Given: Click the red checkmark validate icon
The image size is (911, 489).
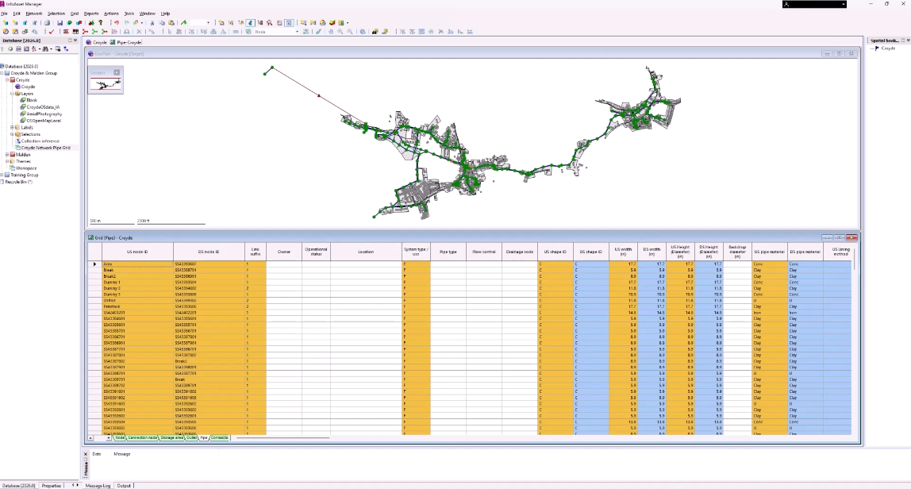Looking at the screenshot, I should click(x=52, y=32).
